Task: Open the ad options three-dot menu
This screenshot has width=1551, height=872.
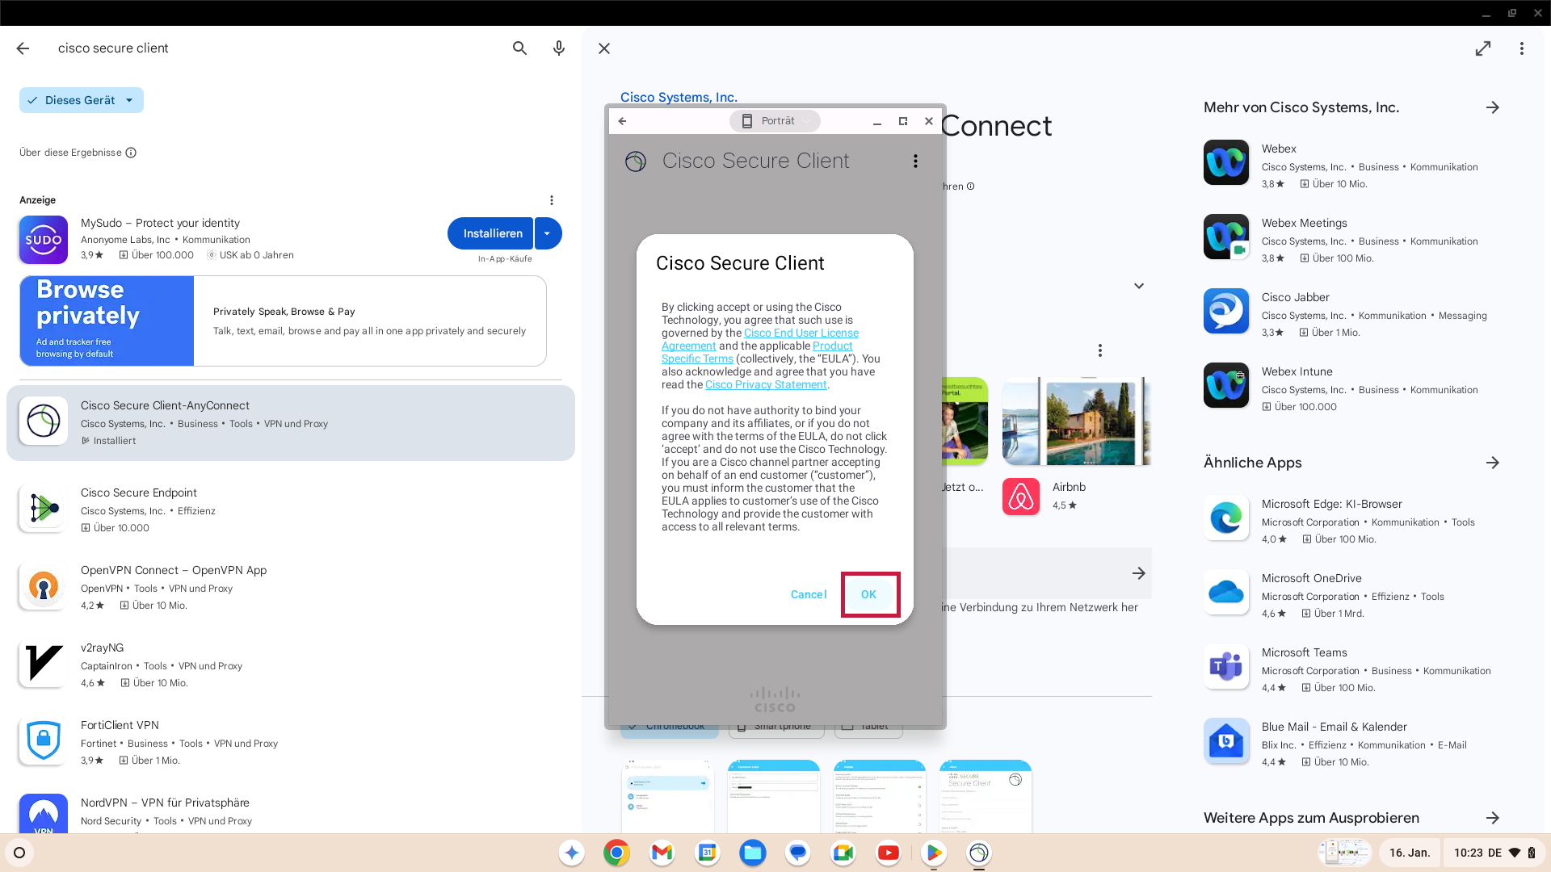Action: (x=552, y=200)
